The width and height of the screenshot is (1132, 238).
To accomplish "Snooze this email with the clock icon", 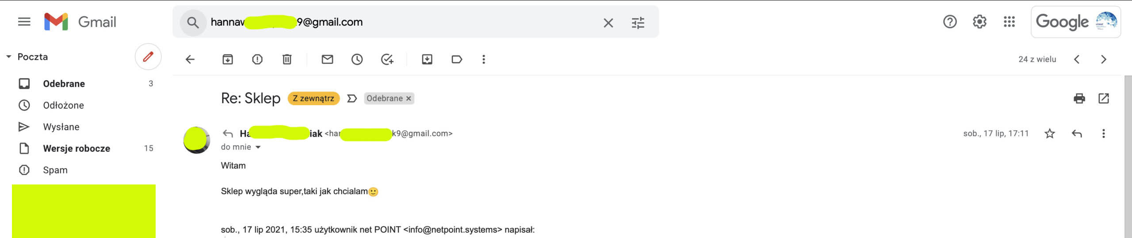I will 357,59.
